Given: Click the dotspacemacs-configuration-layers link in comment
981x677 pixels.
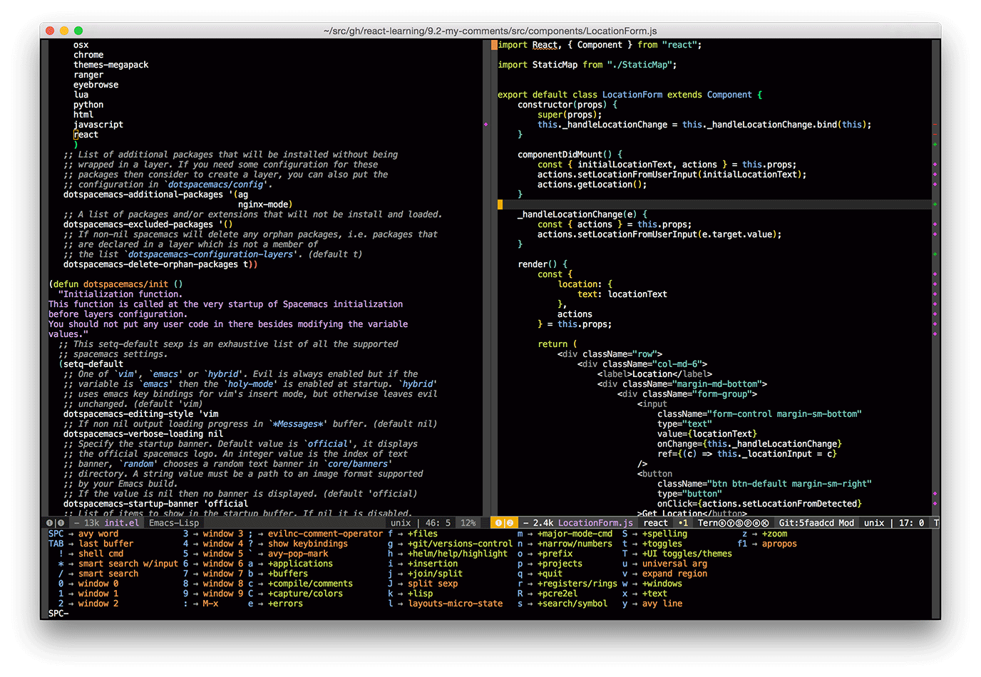Looking at the screenshot, I should coord(211,254).
